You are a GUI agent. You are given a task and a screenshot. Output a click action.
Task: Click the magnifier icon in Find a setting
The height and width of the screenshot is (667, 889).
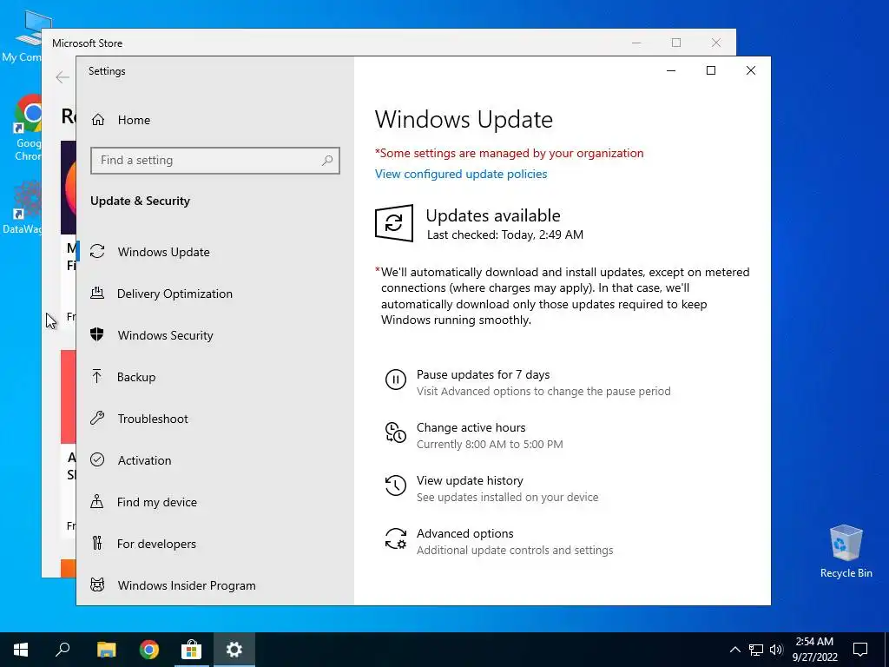coord(327,161)
